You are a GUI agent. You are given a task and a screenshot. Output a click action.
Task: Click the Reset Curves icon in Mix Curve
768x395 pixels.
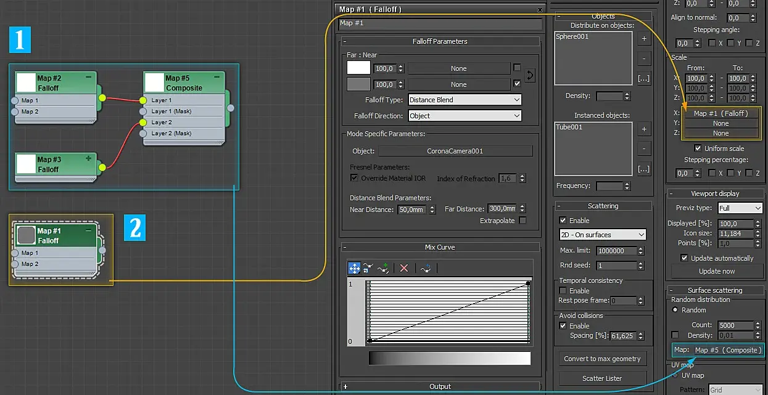[x=426, y=268]
